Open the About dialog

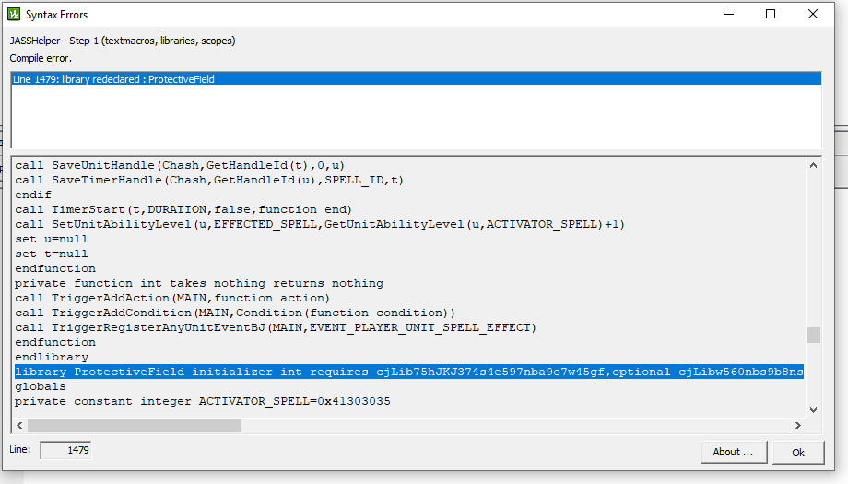(733, 452)
